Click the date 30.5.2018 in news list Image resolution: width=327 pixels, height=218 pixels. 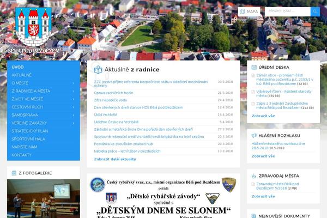click(225, 82)
